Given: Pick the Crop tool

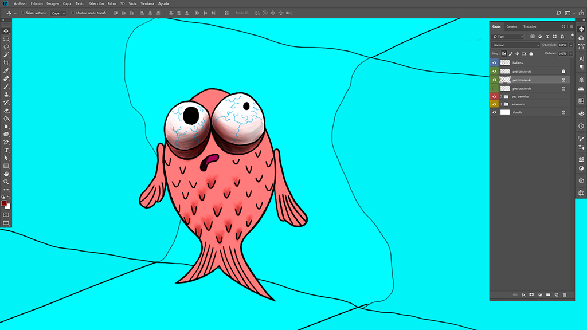Looking at the screenshot, I should coord(6,62).
